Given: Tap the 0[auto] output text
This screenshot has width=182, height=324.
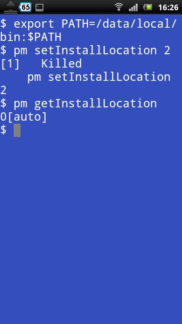Looking at the screenshot, I should pos(24,117).
